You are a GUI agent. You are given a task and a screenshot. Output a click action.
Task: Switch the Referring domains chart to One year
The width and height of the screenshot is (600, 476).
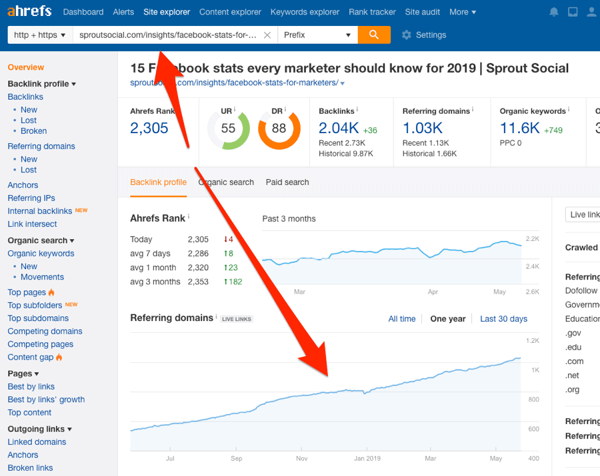tap(447, 319)
